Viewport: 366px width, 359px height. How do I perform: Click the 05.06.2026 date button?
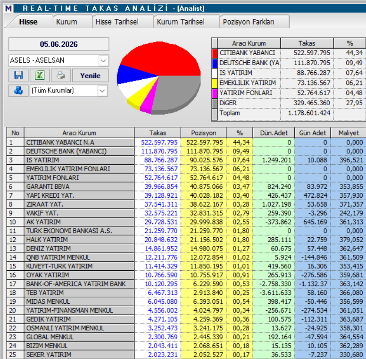(x=59, y=44)
